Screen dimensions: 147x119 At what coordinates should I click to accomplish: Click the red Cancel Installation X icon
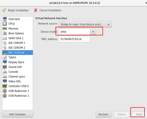(x=36, y=10)
